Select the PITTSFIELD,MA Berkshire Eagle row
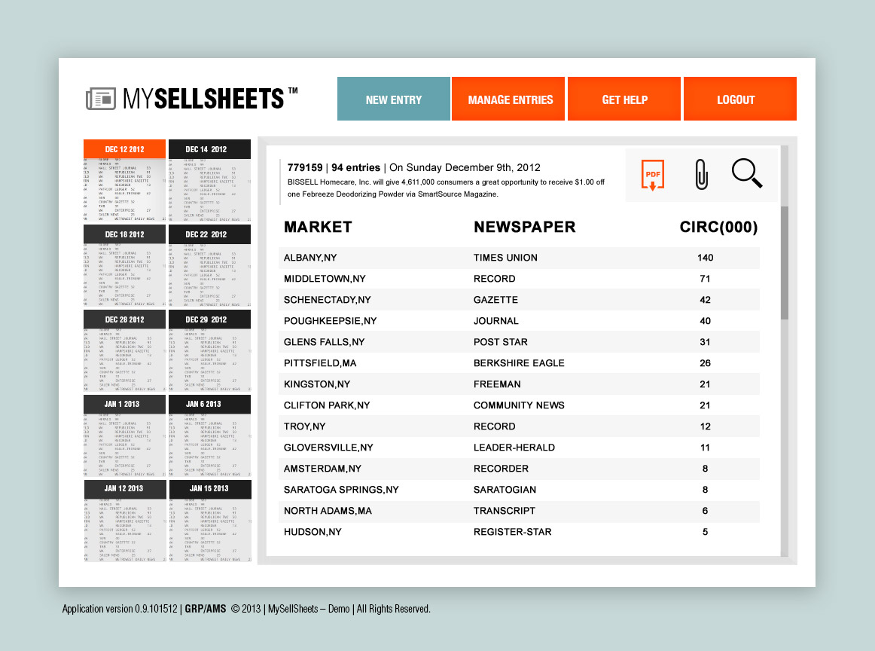 click(520, 362)
